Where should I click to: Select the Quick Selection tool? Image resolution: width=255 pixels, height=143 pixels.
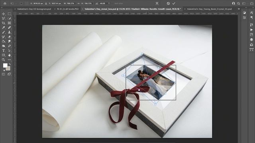pos(10,19)
